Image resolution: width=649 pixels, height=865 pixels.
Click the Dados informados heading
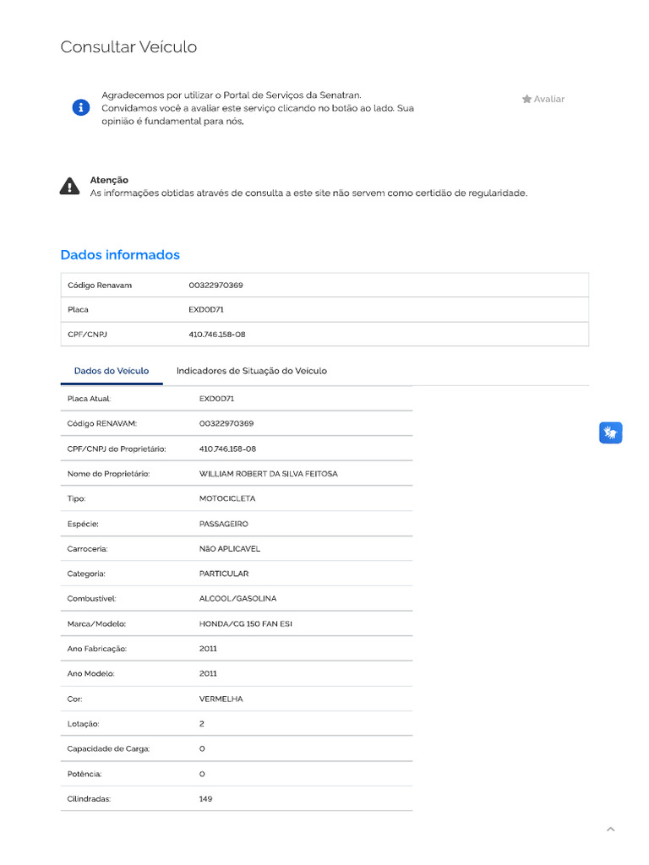(120, 254)
